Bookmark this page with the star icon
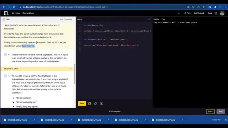Screen dimensions: 228x128 [203, 7]
